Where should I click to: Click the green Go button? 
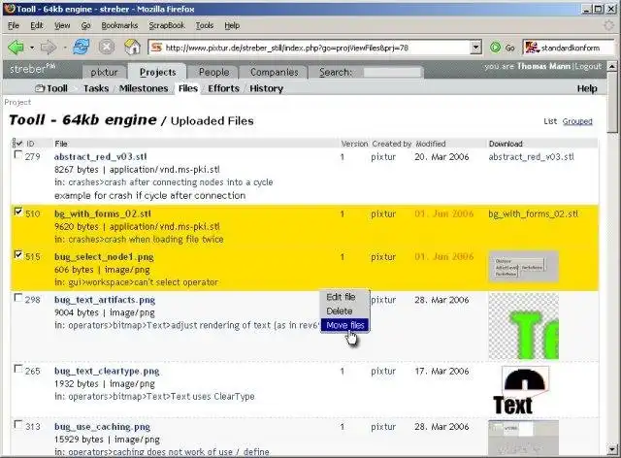coord(503,48)
